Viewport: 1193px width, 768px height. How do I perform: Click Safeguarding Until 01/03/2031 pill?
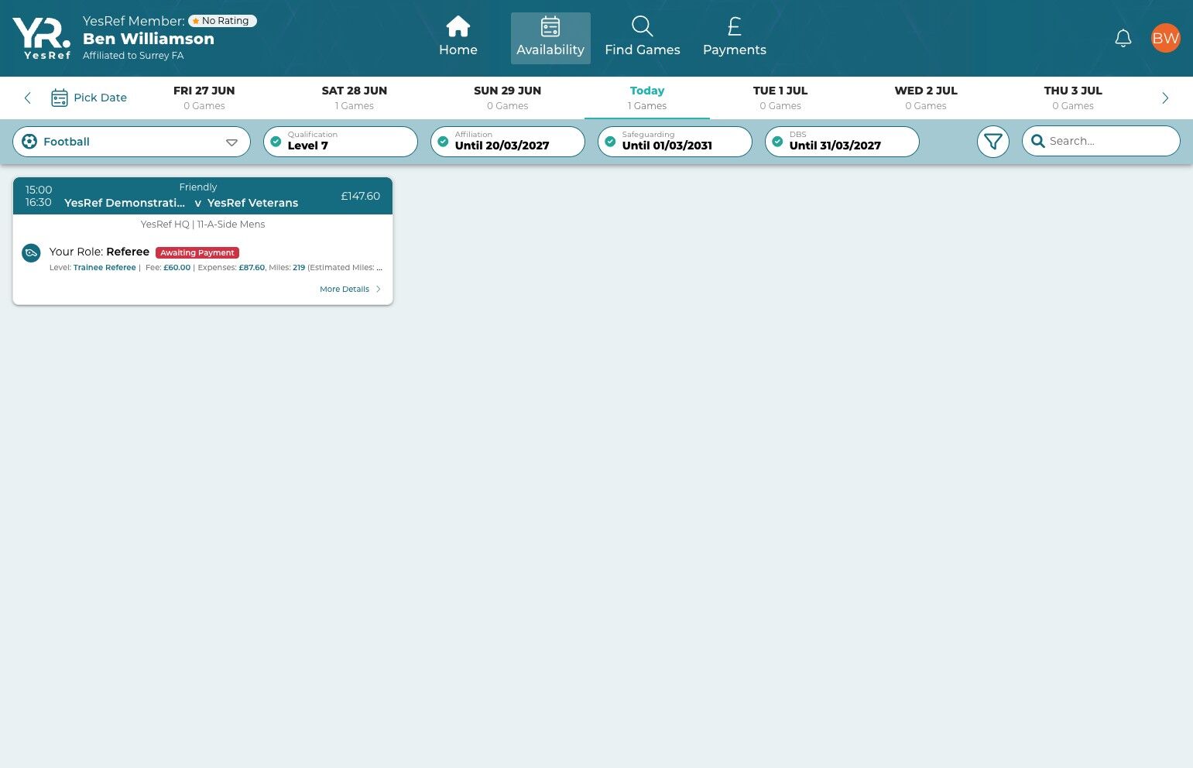(675, 142)
